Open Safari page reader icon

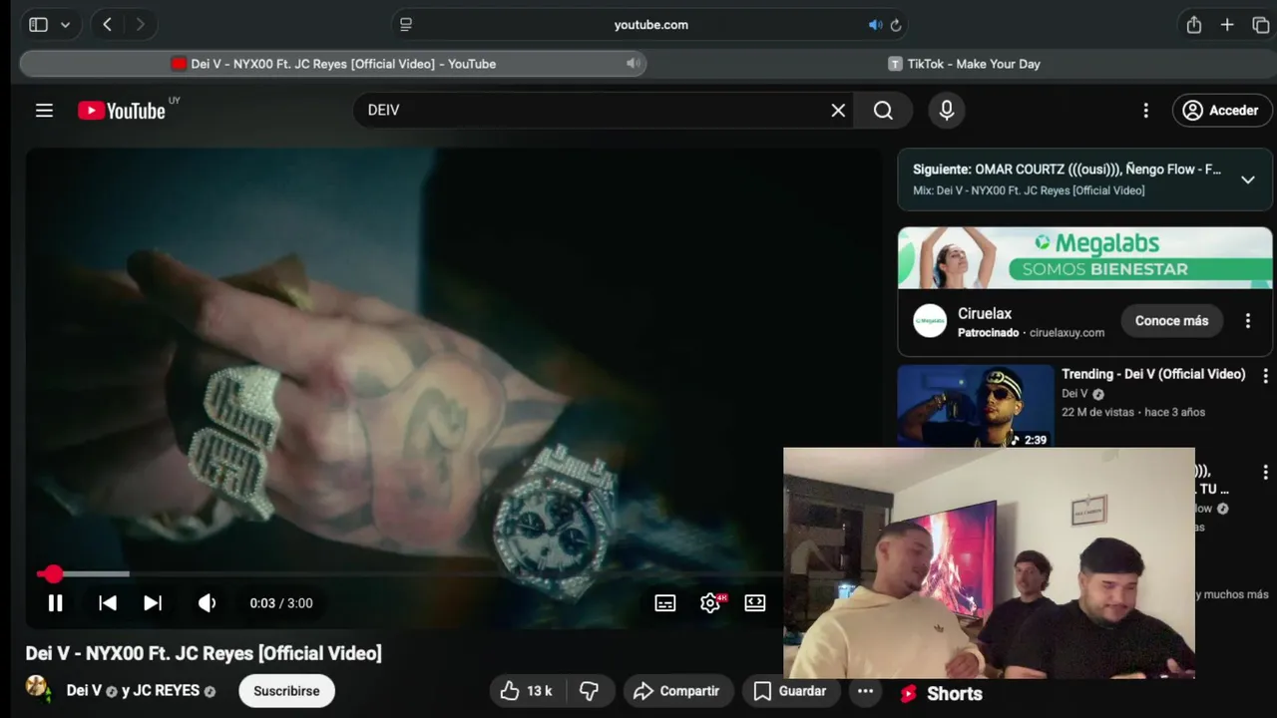(406, 25)
